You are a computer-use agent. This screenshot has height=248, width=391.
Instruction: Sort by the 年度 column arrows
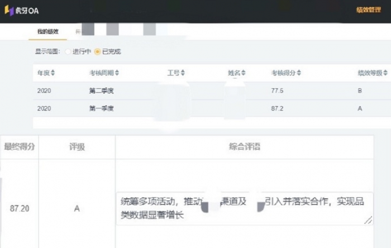[53, 73]
